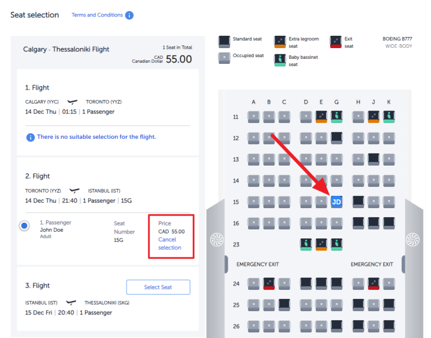The width and height of the screenshot is (431, 338).
Task: Select standard seat 12G
Action: click(x=336, y=138)
